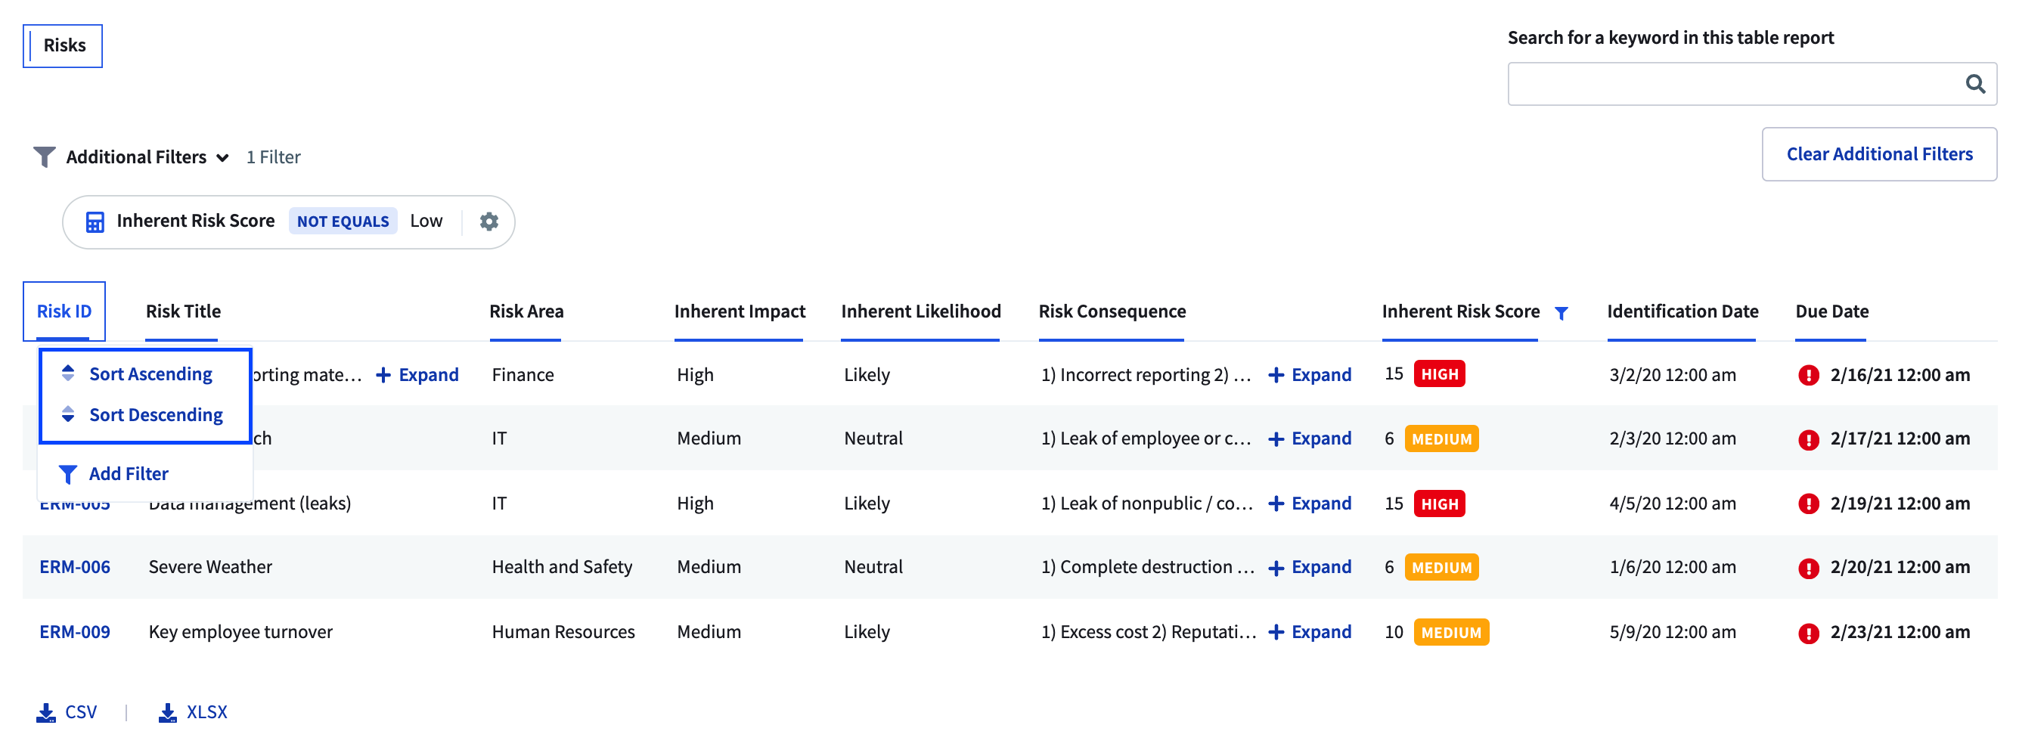Screen dimensions: 2019x753
Task: Select Sort Ascending from the menu
Action: click(150, 373)
